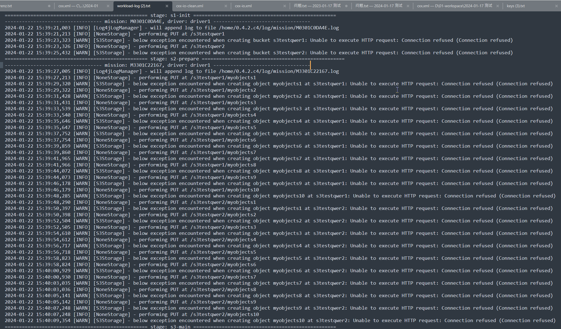Screen dimensions: 561x329
Task: Click warning for myobjects1 at s3testqwer1
Action: click(279, 84)
